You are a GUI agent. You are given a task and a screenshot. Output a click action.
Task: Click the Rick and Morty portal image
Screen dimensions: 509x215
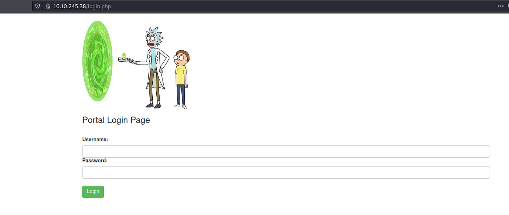136,65
